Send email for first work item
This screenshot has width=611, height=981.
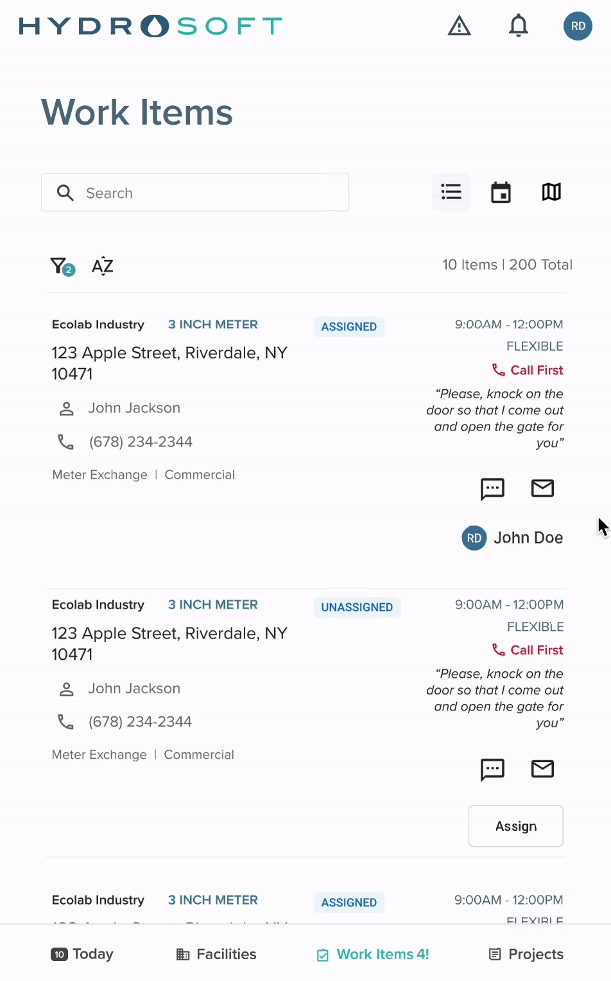pos(542,489)
